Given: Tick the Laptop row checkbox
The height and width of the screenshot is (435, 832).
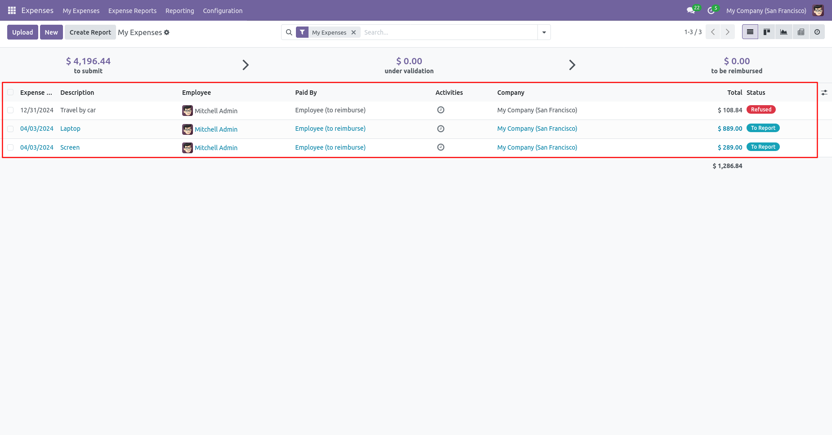Looking at the screenshot, I should pos(10,129).
